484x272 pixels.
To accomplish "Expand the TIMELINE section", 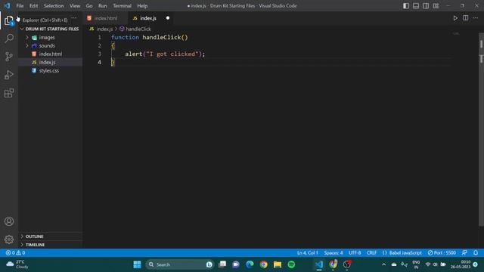I will coord(35,245).
